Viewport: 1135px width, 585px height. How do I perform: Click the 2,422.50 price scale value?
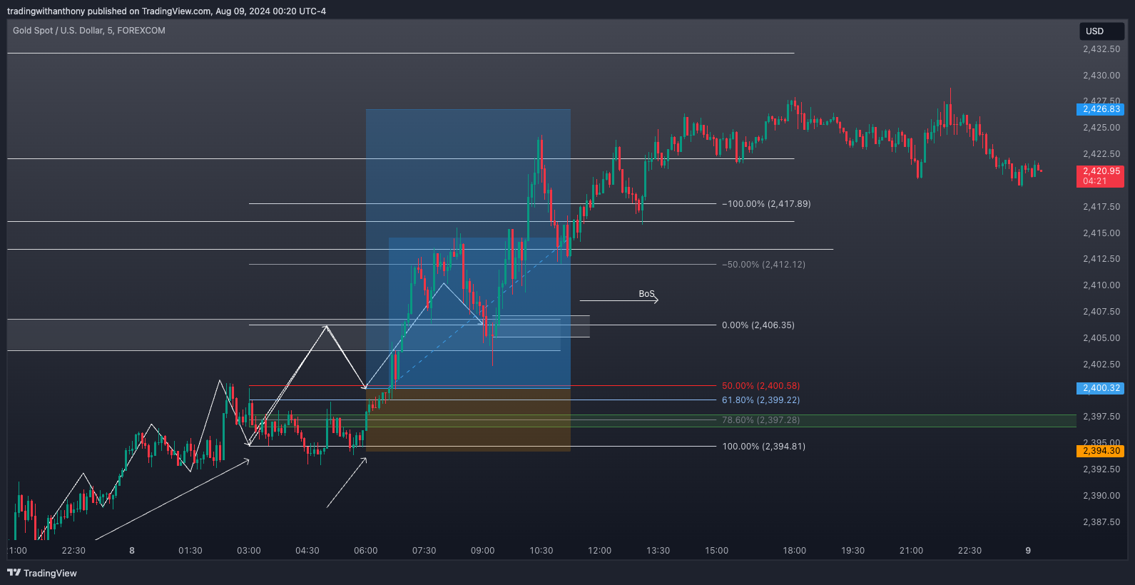1101,154
